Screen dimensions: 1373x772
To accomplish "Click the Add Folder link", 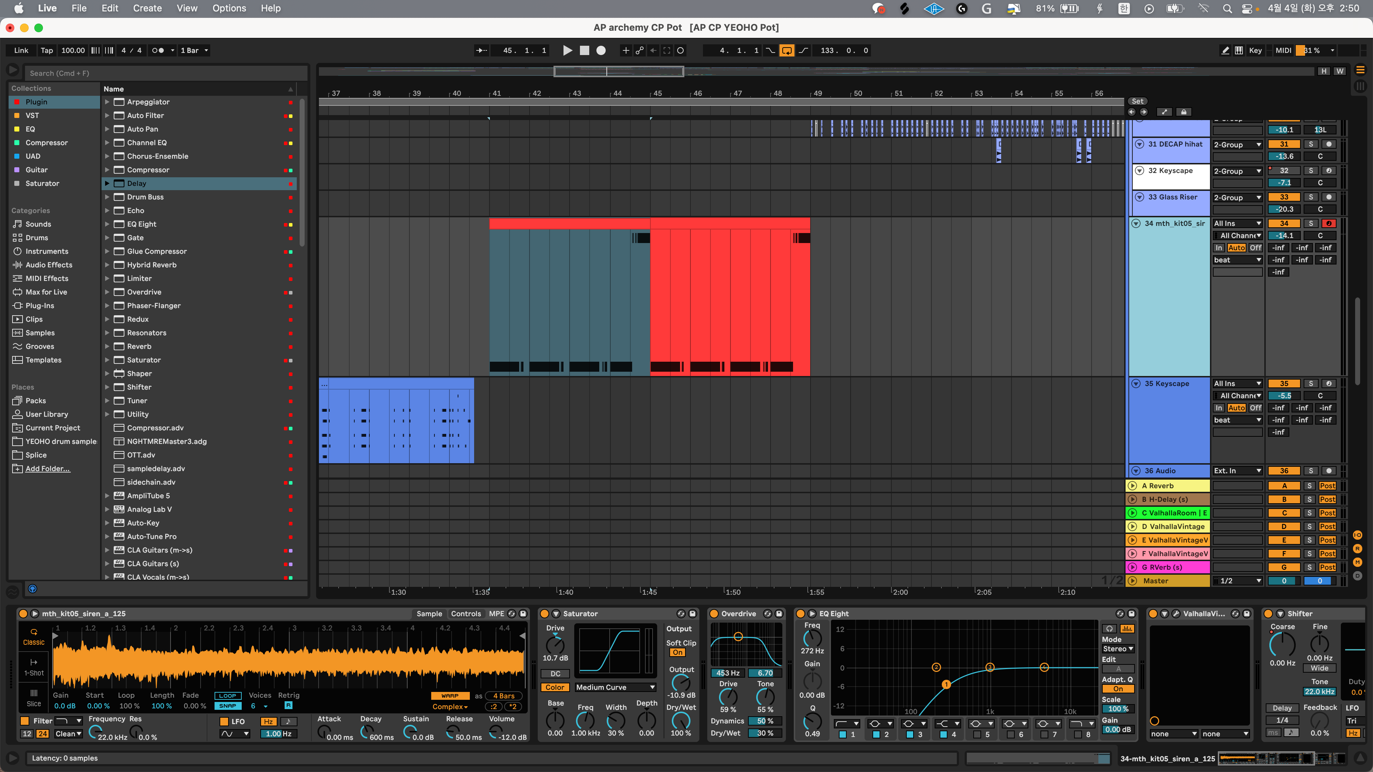I will point(48,469).
